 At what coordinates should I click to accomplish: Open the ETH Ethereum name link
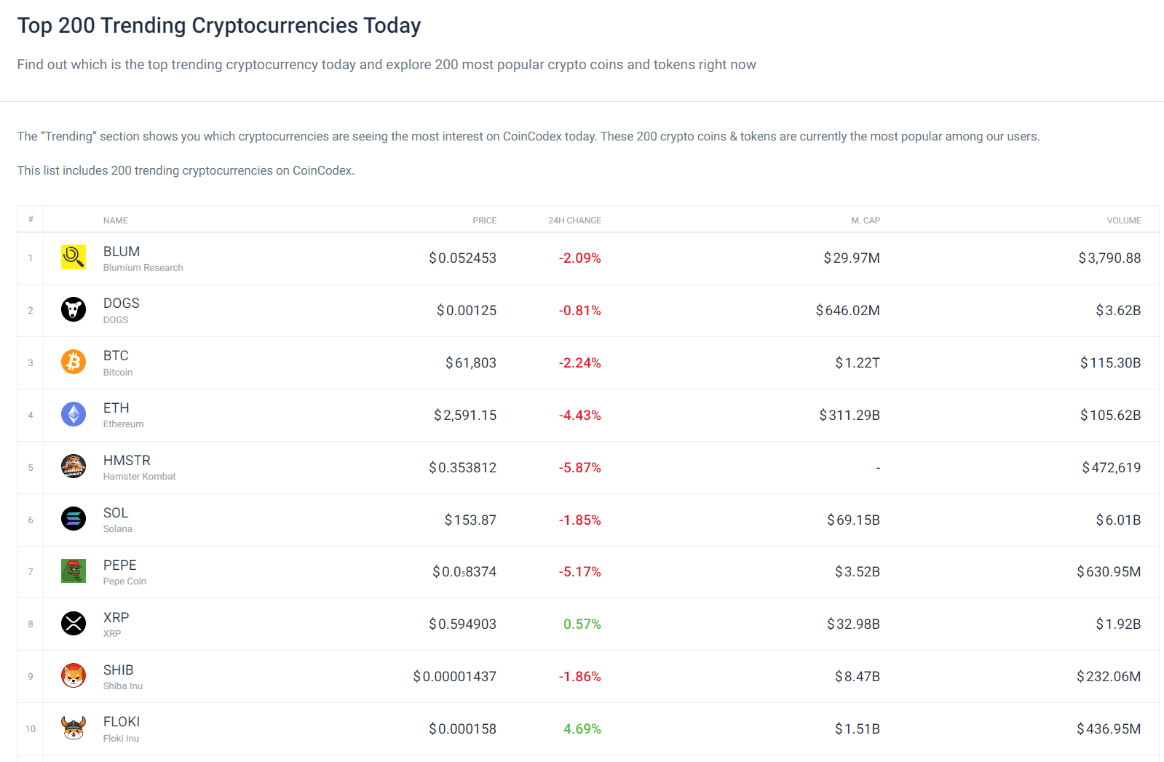(116, 408)
